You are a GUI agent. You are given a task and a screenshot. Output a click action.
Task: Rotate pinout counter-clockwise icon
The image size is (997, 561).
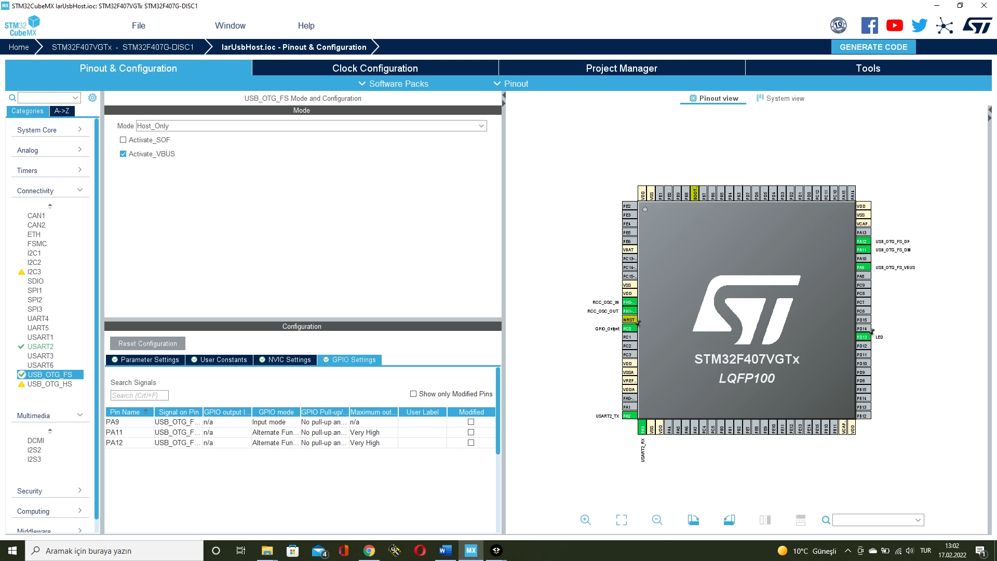click(729, 520)
